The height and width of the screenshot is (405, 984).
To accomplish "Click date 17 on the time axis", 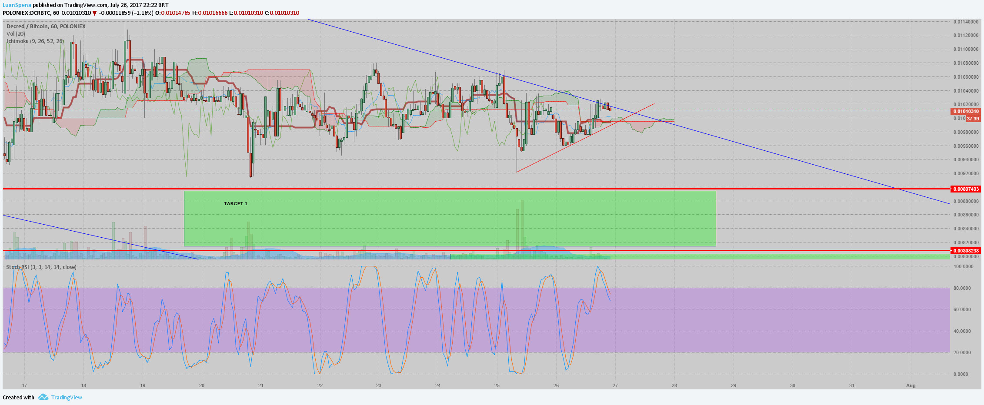I will [x=24, y=385].
